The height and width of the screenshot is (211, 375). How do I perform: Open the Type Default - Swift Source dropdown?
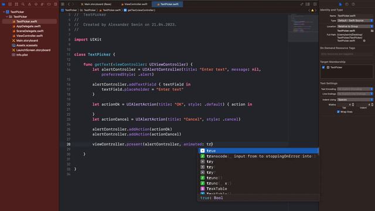coord(355,21)
